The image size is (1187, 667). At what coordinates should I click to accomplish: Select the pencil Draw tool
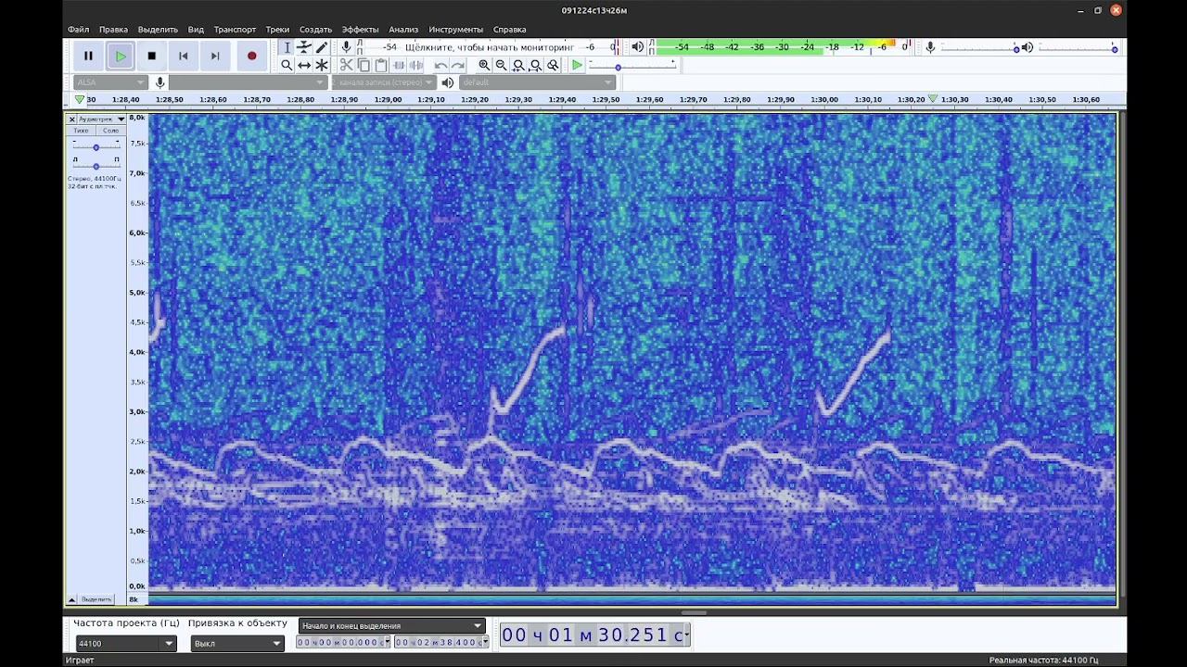point(322,47)
